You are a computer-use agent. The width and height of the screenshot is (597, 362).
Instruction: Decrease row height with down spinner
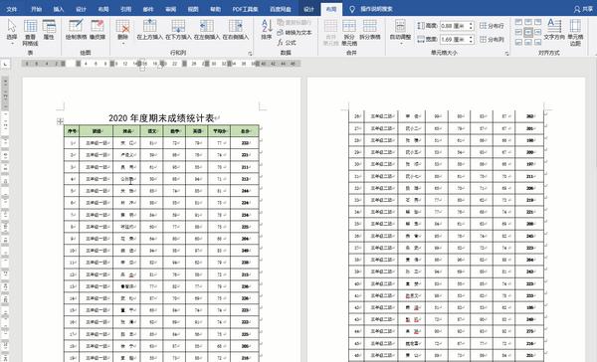coord(471,28)
